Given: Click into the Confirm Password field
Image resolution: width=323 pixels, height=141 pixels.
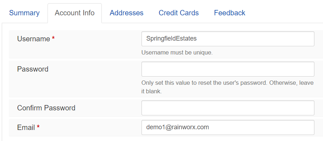Looking at the screenshot, I should point(228,108).
